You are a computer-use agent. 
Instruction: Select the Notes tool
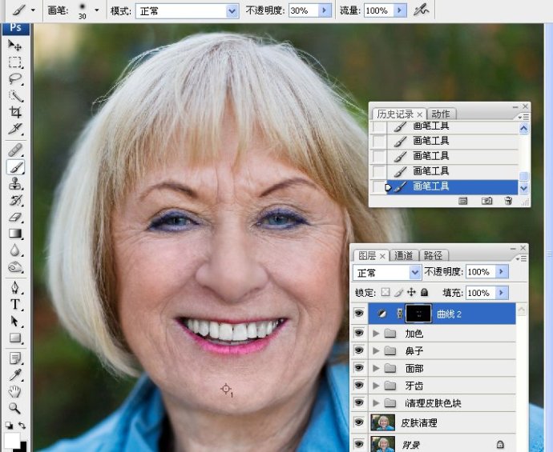14,358
